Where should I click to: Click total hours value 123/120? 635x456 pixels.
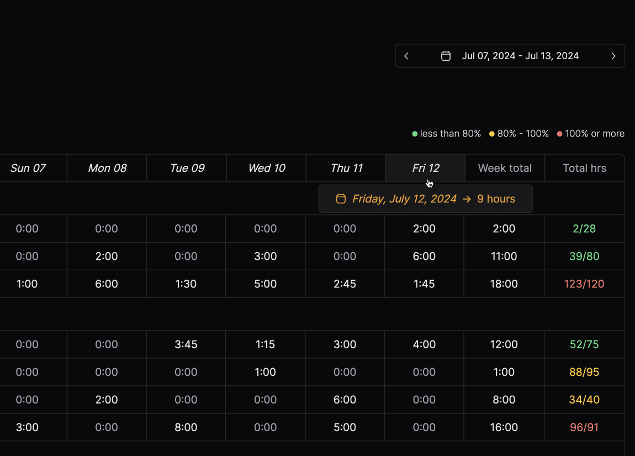584,284
